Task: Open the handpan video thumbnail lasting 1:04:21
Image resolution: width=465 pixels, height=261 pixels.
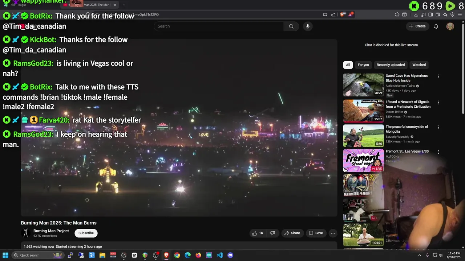Action: pyautogui.click(x=363, y=235)
